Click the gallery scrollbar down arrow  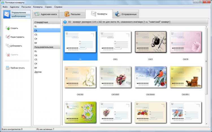(x=206, y=124)
